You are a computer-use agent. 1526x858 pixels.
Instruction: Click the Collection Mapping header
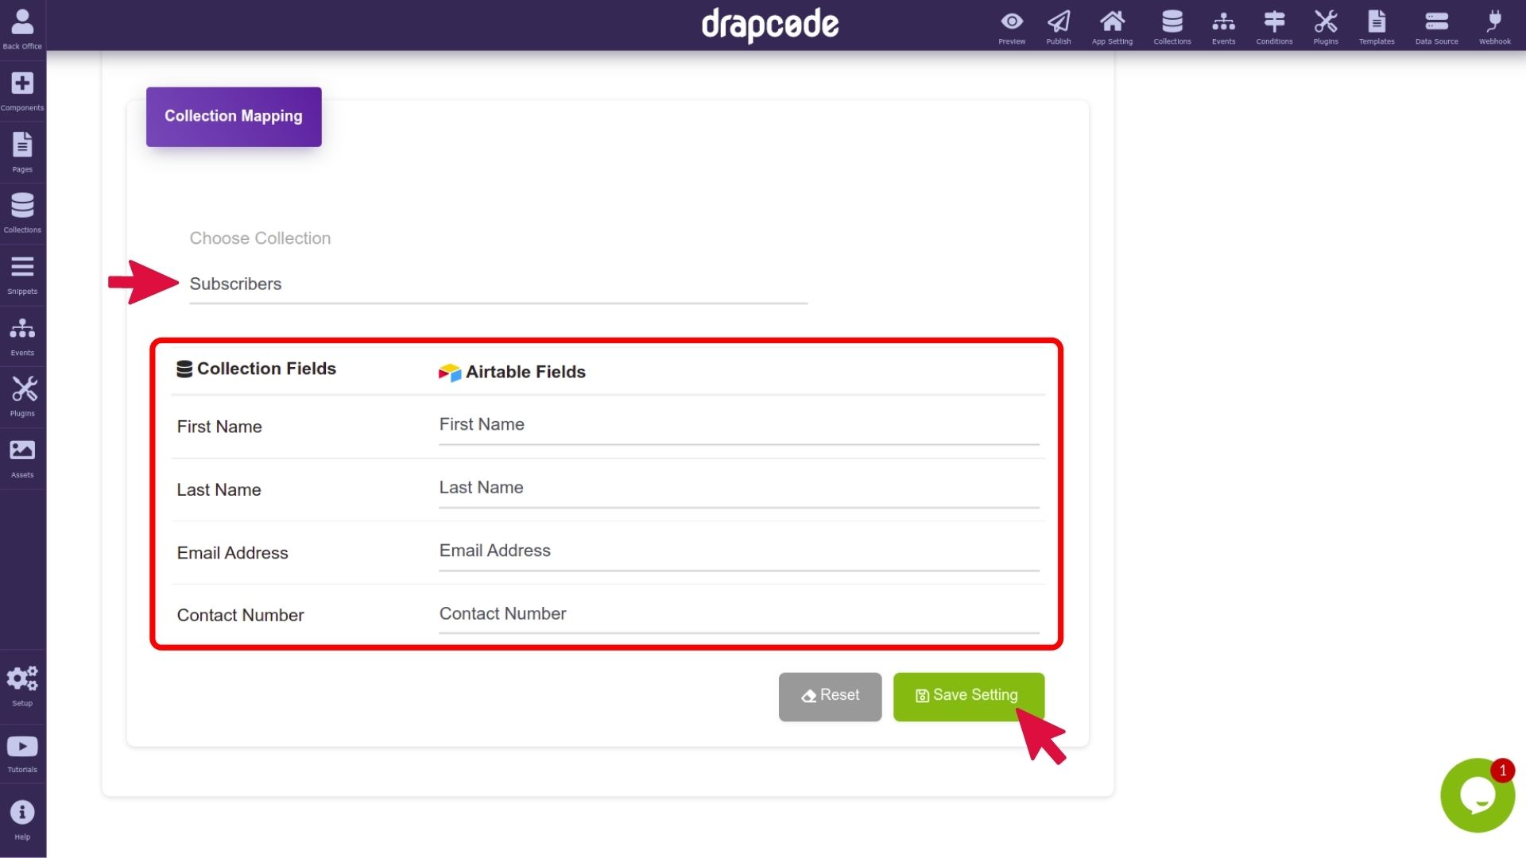234,117
